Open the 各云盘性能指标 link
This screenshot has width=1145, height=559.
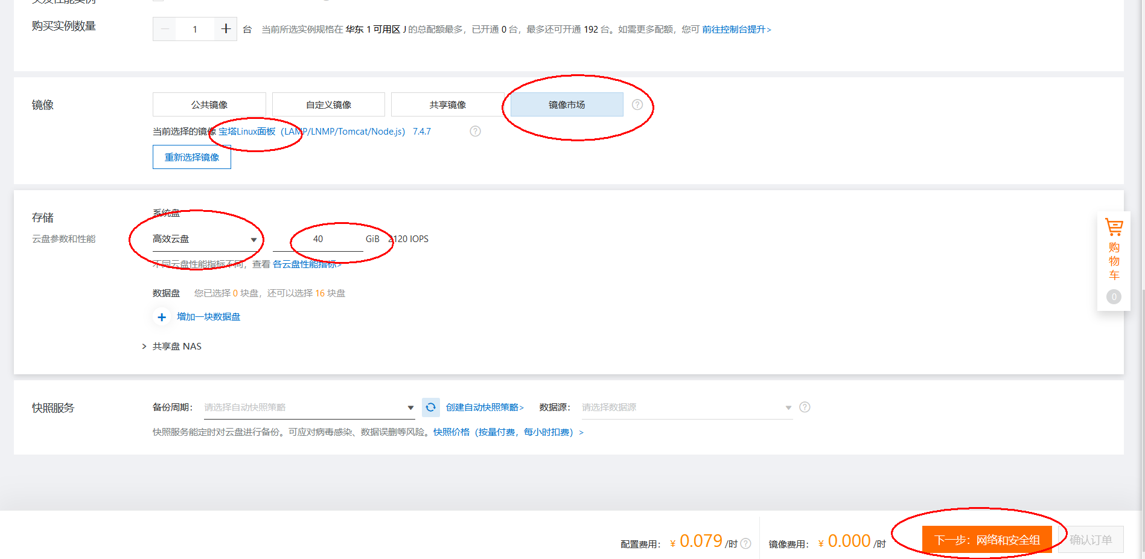coord(307,264)
